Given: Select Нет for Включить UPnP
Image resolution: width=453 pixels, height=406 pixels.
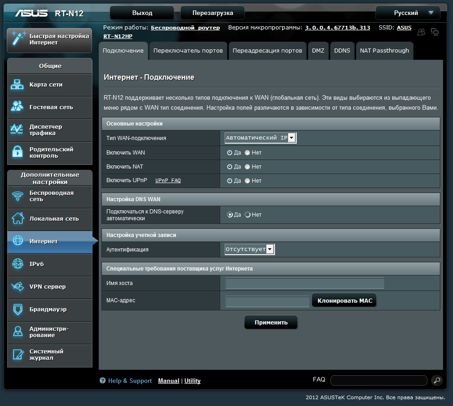Looking at the screenshot, I should [x=247, y=181].
